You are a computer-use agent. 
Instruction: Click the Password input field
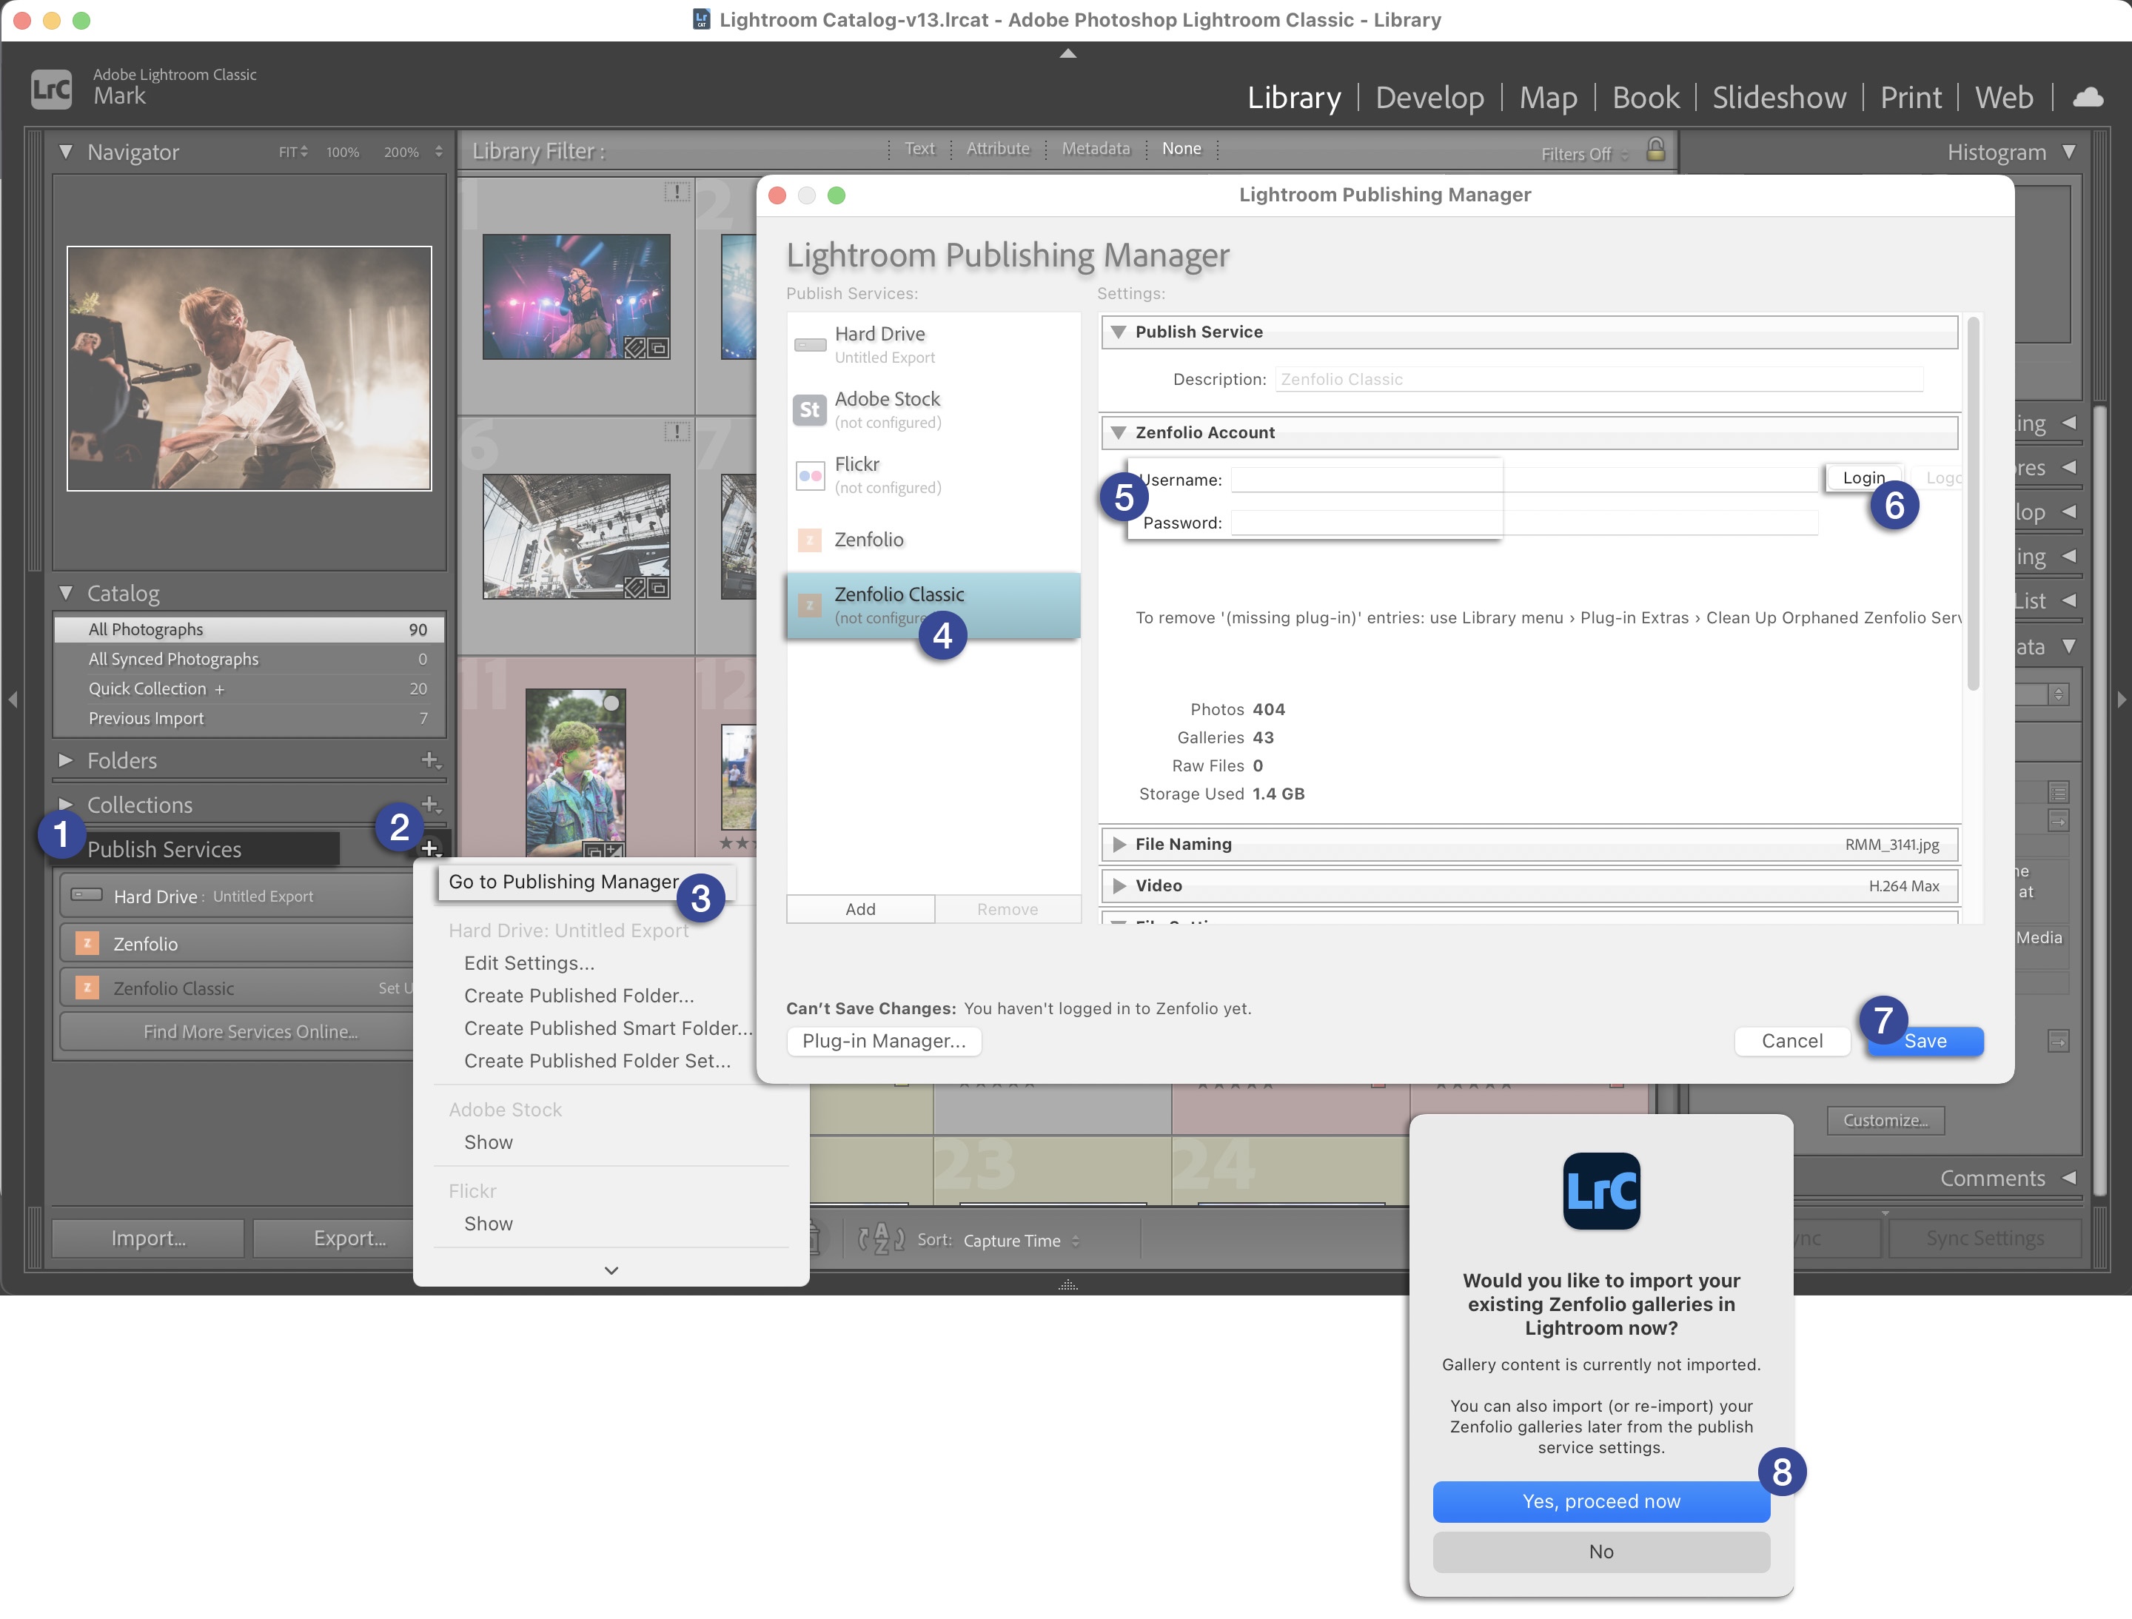click(x=1523, y=523)
